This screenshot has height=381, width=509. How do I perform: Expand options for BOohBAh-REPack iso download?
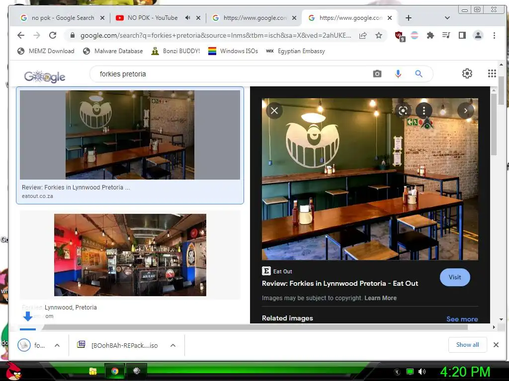tap(173, 345)
